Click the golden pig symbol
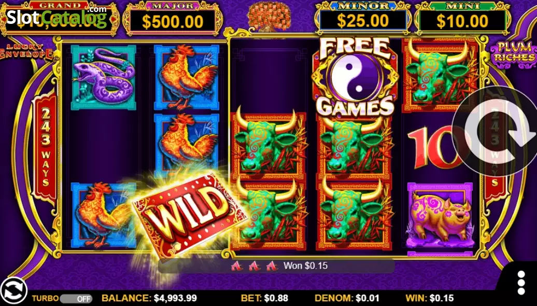 pyautogui.click(x=440, y=216)
